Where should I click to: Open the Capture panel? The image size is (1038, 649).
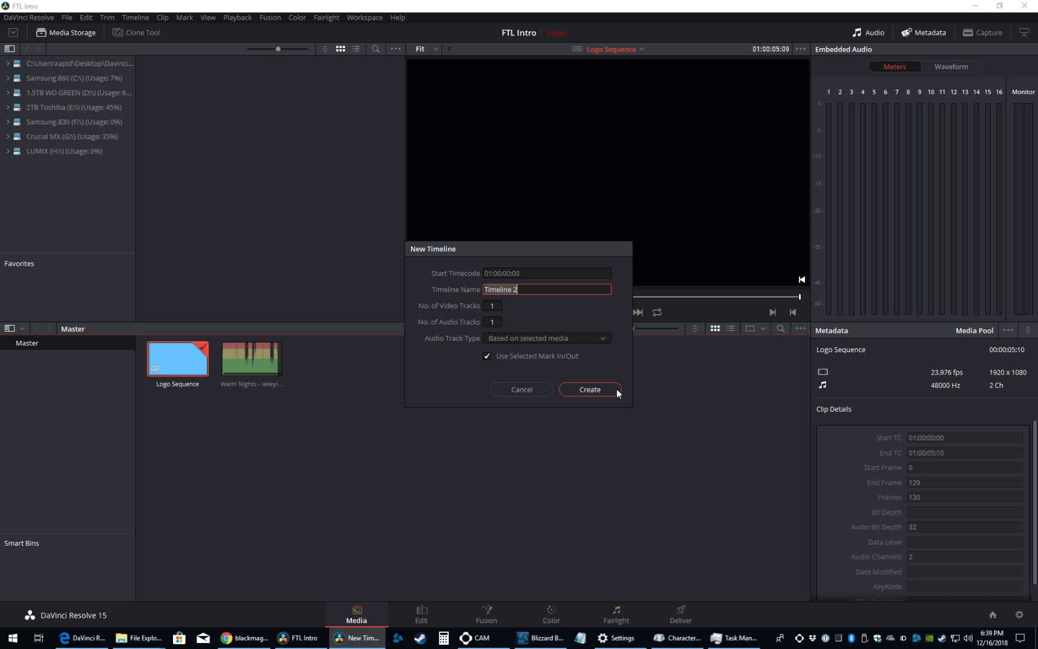click(983, 32)
